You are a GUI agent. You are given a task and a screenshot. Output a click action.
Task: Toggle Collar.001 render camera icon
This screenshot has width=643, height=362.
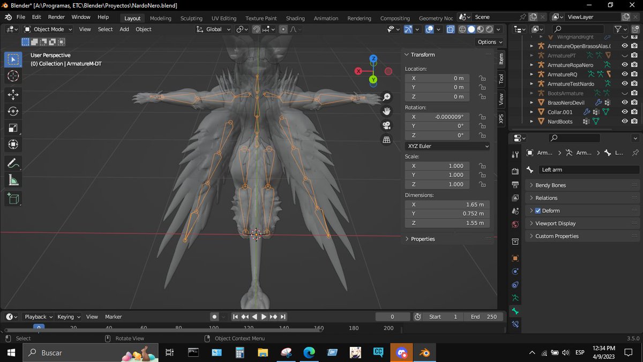634,112
